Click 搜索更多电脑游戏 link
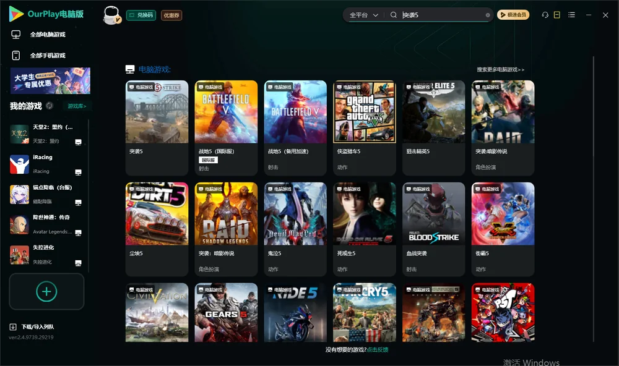Viewport: 619px width, 366px height. 500,69
